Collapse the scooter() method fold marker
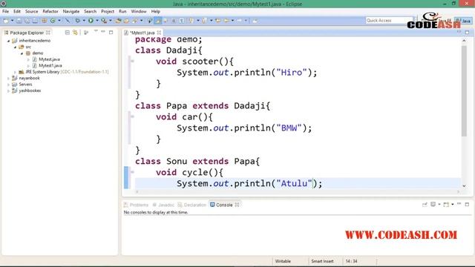This screenshot has height=267, width=475. point(132,61)
